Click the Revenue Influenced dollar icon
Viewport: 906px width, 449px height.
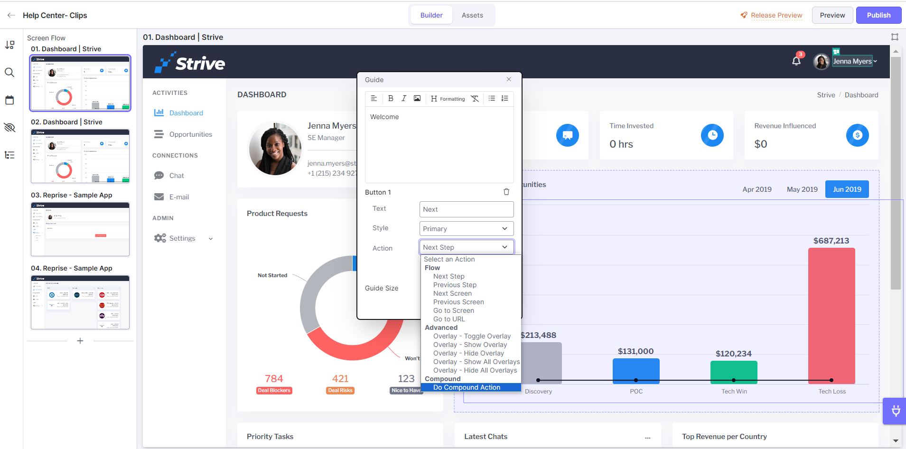click(x=858, y=135)
